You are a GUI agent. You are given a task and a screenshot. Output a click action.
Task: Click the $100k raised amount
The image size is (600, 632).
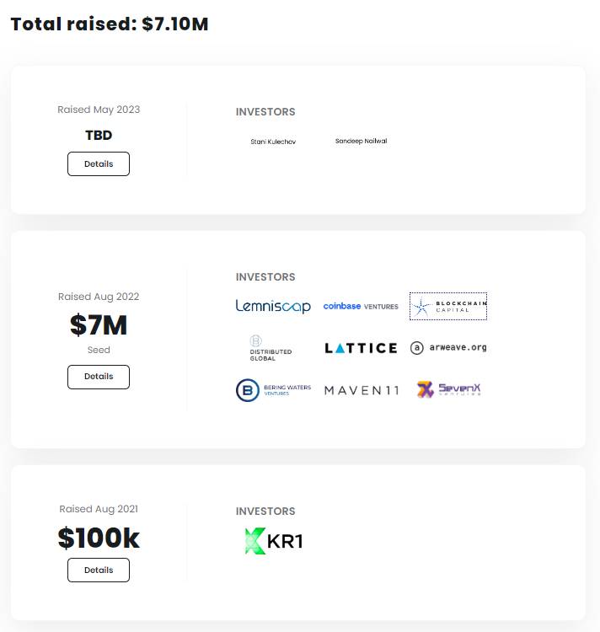click(99, 538)
